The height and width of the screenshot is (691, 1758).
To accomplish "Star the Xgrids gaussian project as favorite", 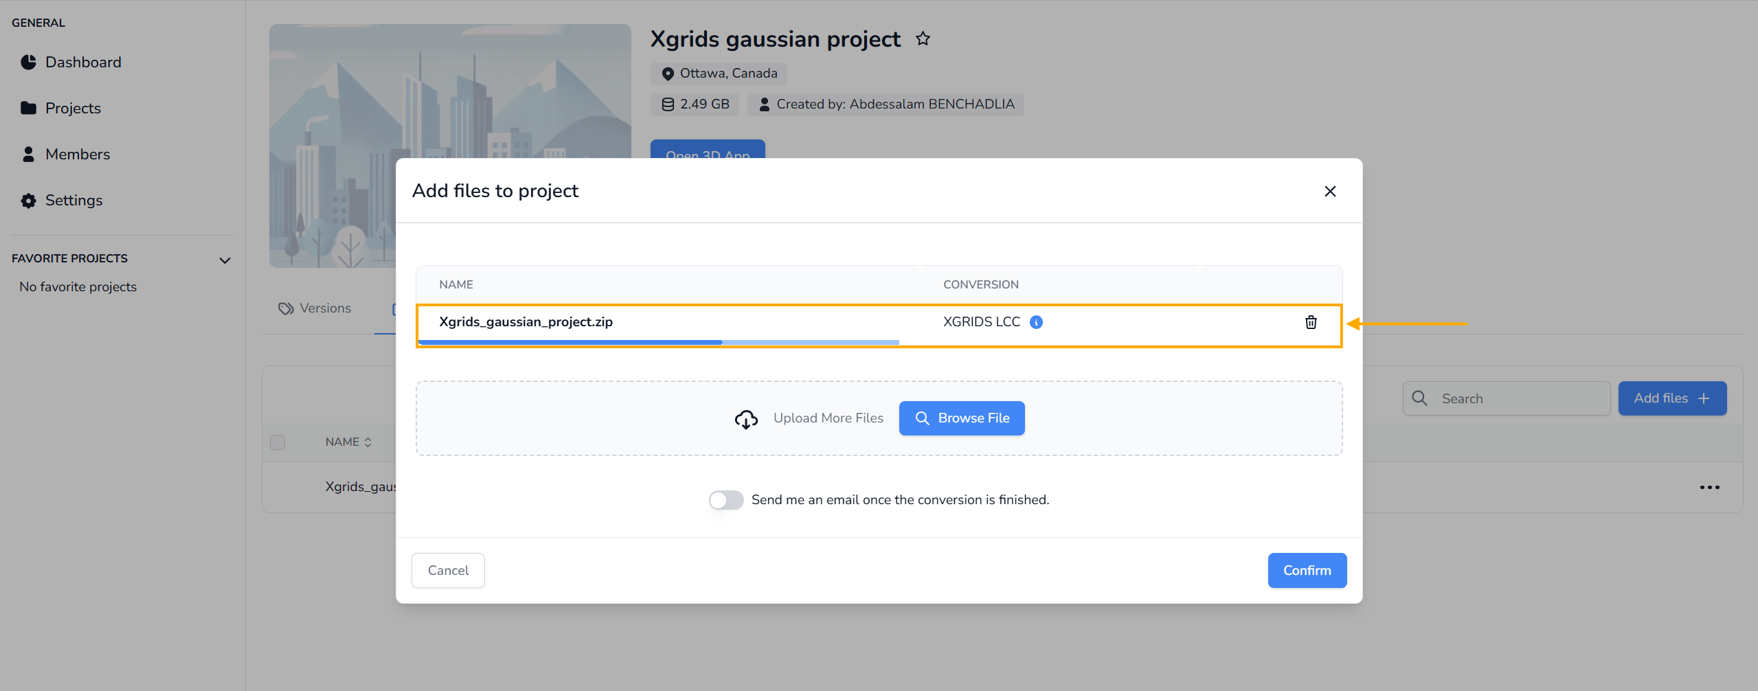I will tap(923, 39).
